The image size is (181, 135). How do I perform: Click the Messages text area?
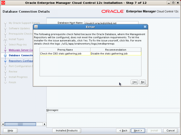[x=113, y=120]
